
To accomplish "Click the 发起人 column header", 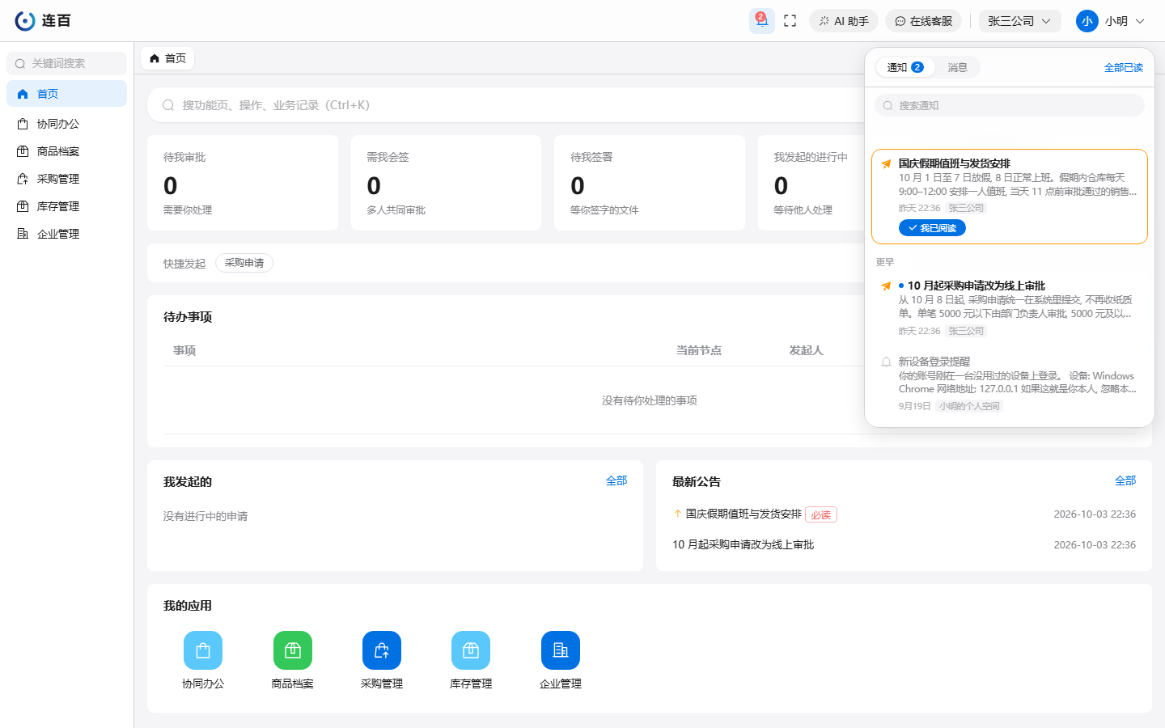I will click(807, 350).
